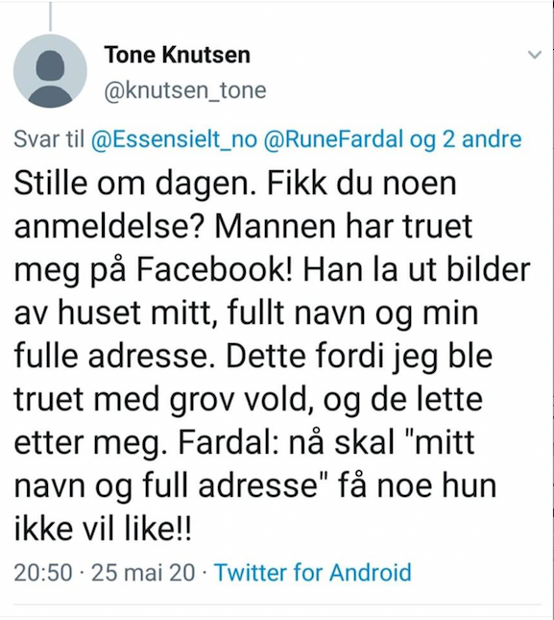Click the tweet's final line "ikke vil like!!"
Viewport: 554px width, 620px height.
pyautogui.click(x=103, y=529)
